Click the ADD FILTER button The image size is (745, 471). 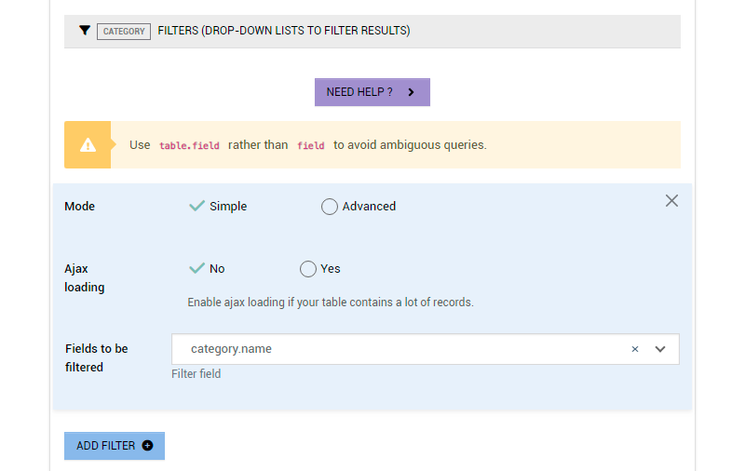tap(114, 446)
